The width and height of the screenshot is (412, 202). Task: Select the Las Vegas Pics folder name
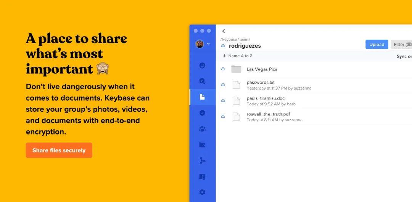pyautogui.click(x=262, y=69)
